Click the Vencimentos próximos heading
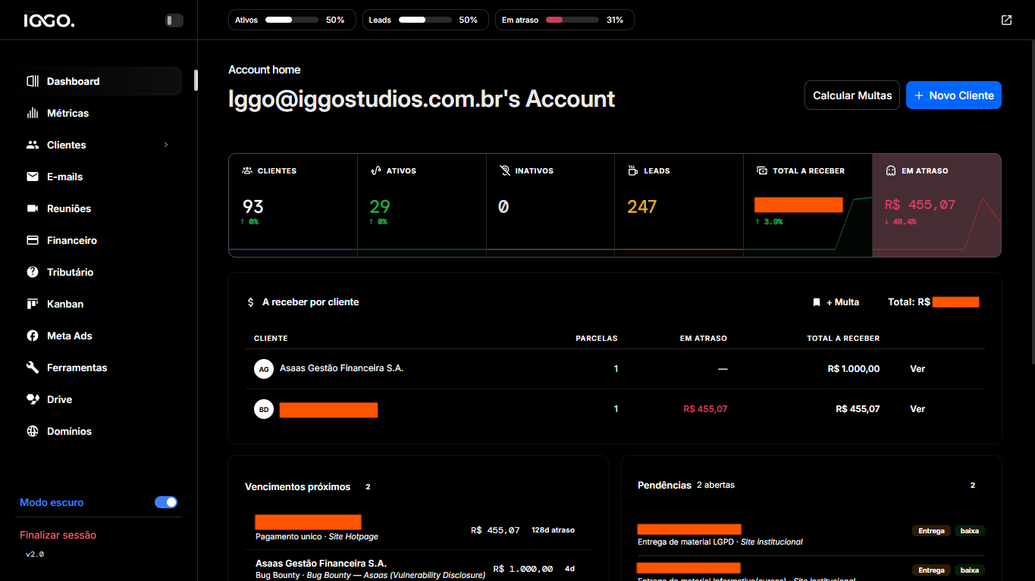The width and height of the screenshot is (1035, 581). [298, 487]
